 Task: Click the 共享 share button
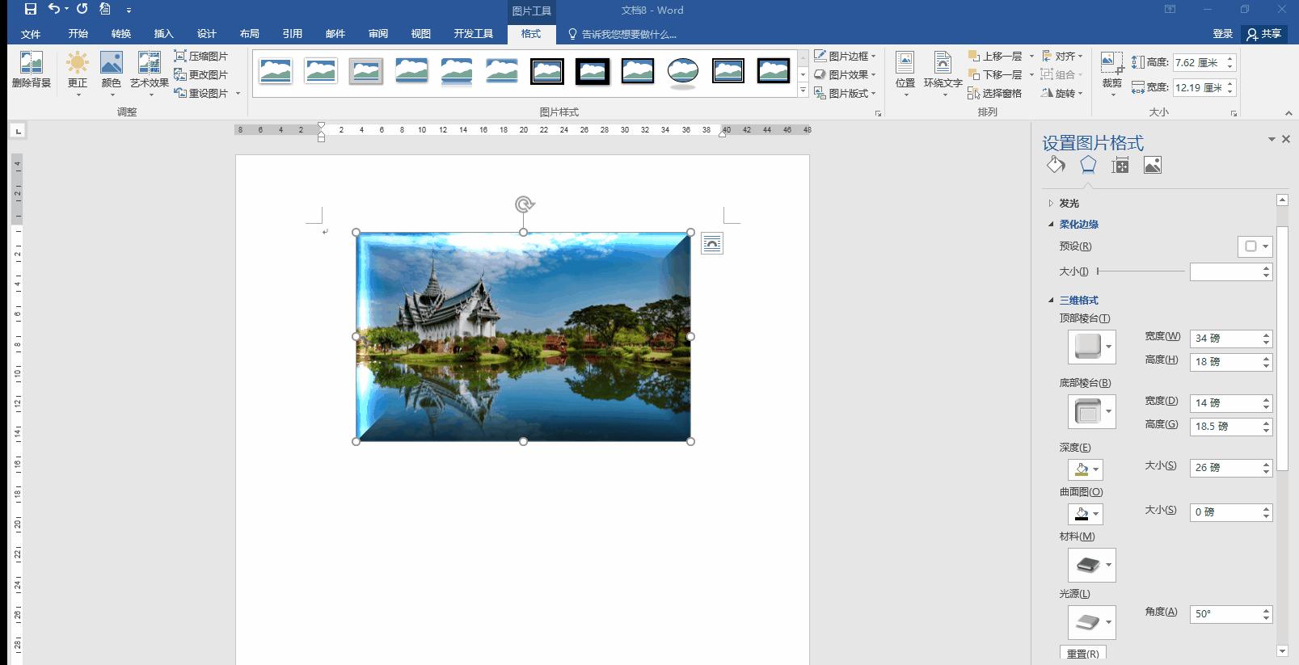[x=1264, y=34]
